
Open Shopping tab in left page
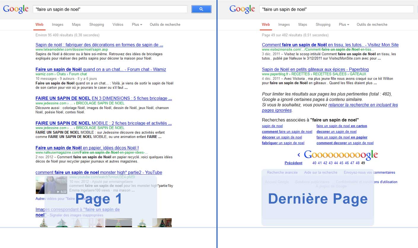point(97,25)
